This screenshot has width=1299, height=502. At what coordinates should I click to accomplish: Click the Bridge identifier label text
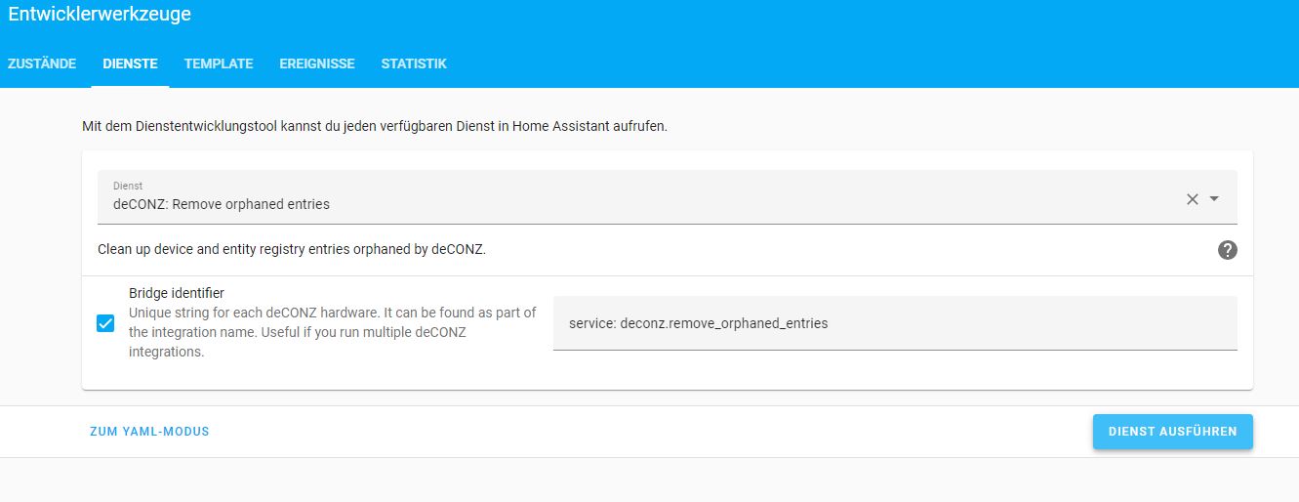[x=177, y=293]
